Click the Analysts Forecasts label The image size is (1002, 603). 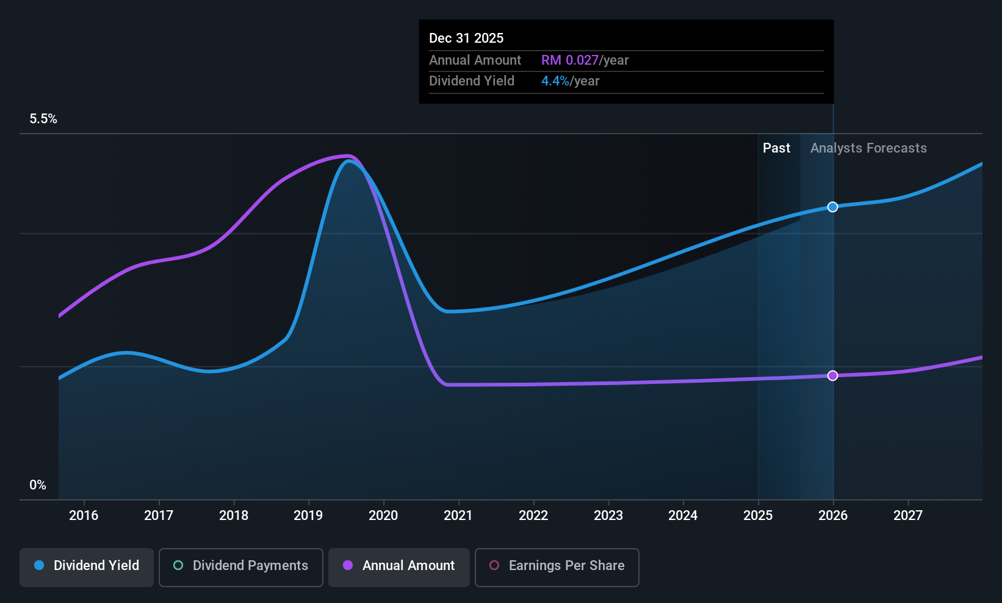tap(868, 148)
